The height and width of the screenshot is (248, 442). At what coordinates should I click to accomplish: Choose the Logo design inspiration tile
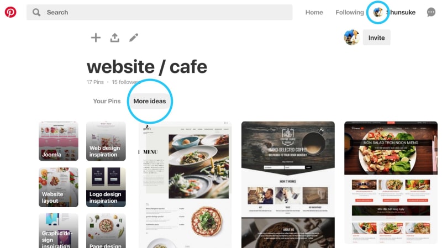click(x=106, y=187)
